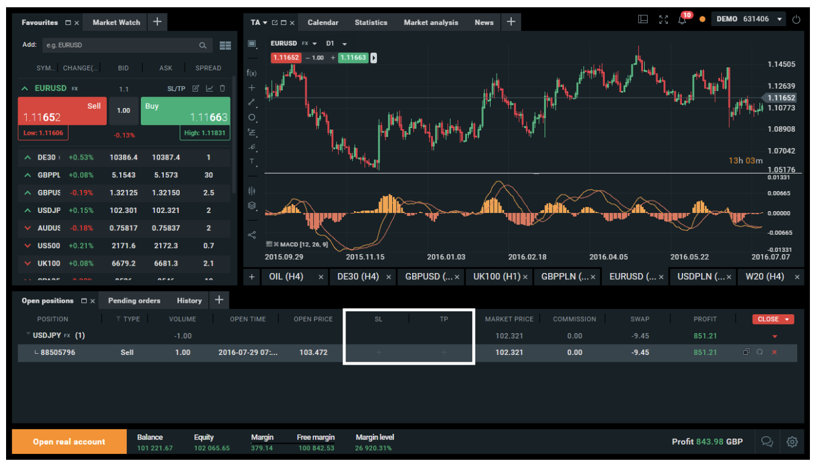Switch Favourites to grid view icon
The image size is (816, 466).
pyautogui.click(x=225, y=45)
